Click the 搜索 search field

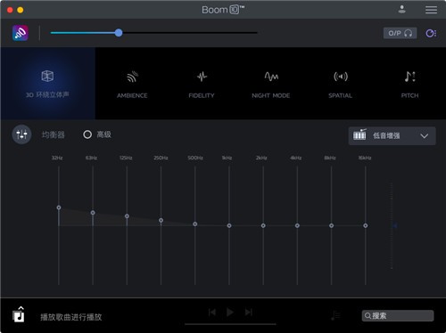398,315
